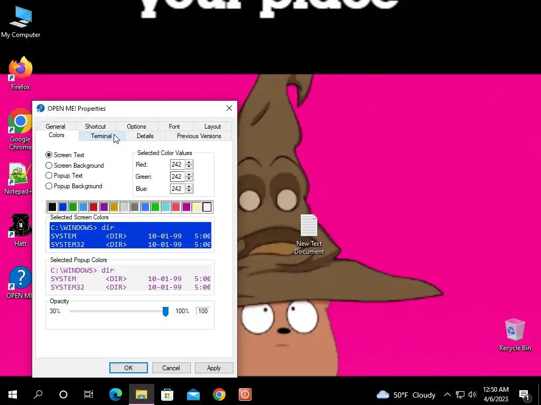This screenshot has height=405, width=541.
Task: Open the Windows Start menu
Action: (13, 394)
